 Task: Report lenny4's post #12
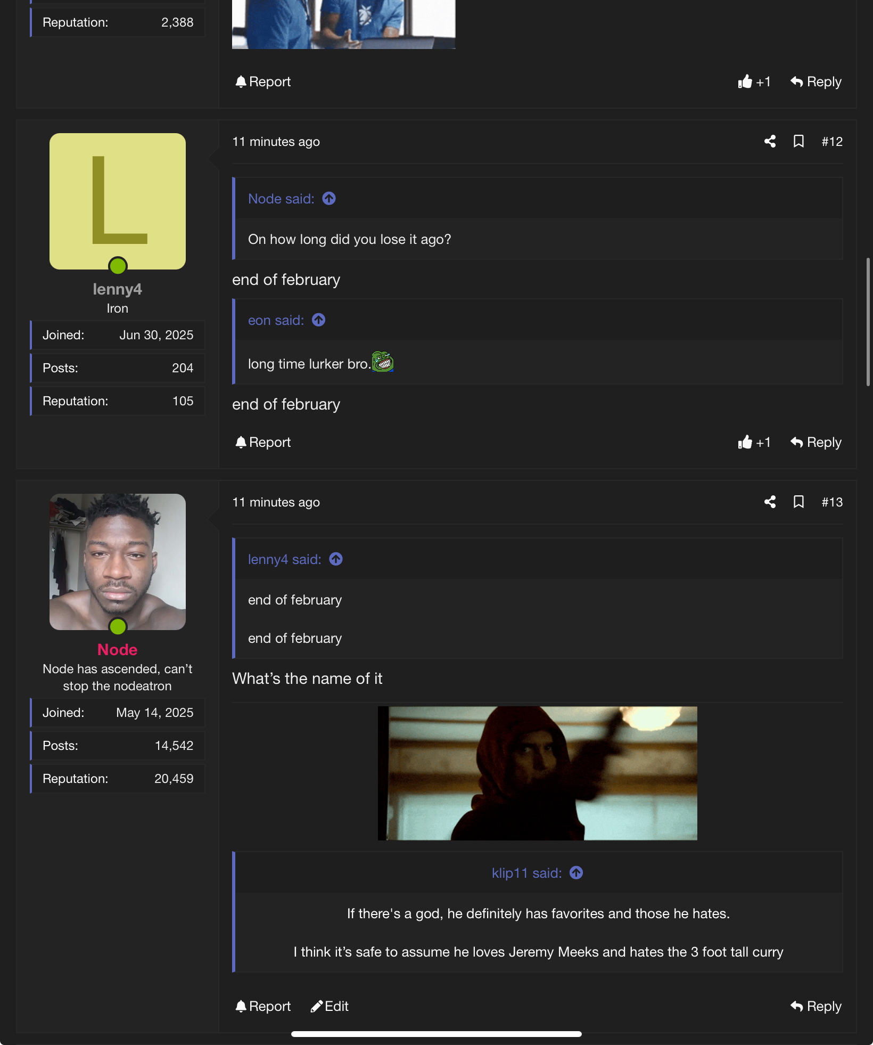point(263,442)
